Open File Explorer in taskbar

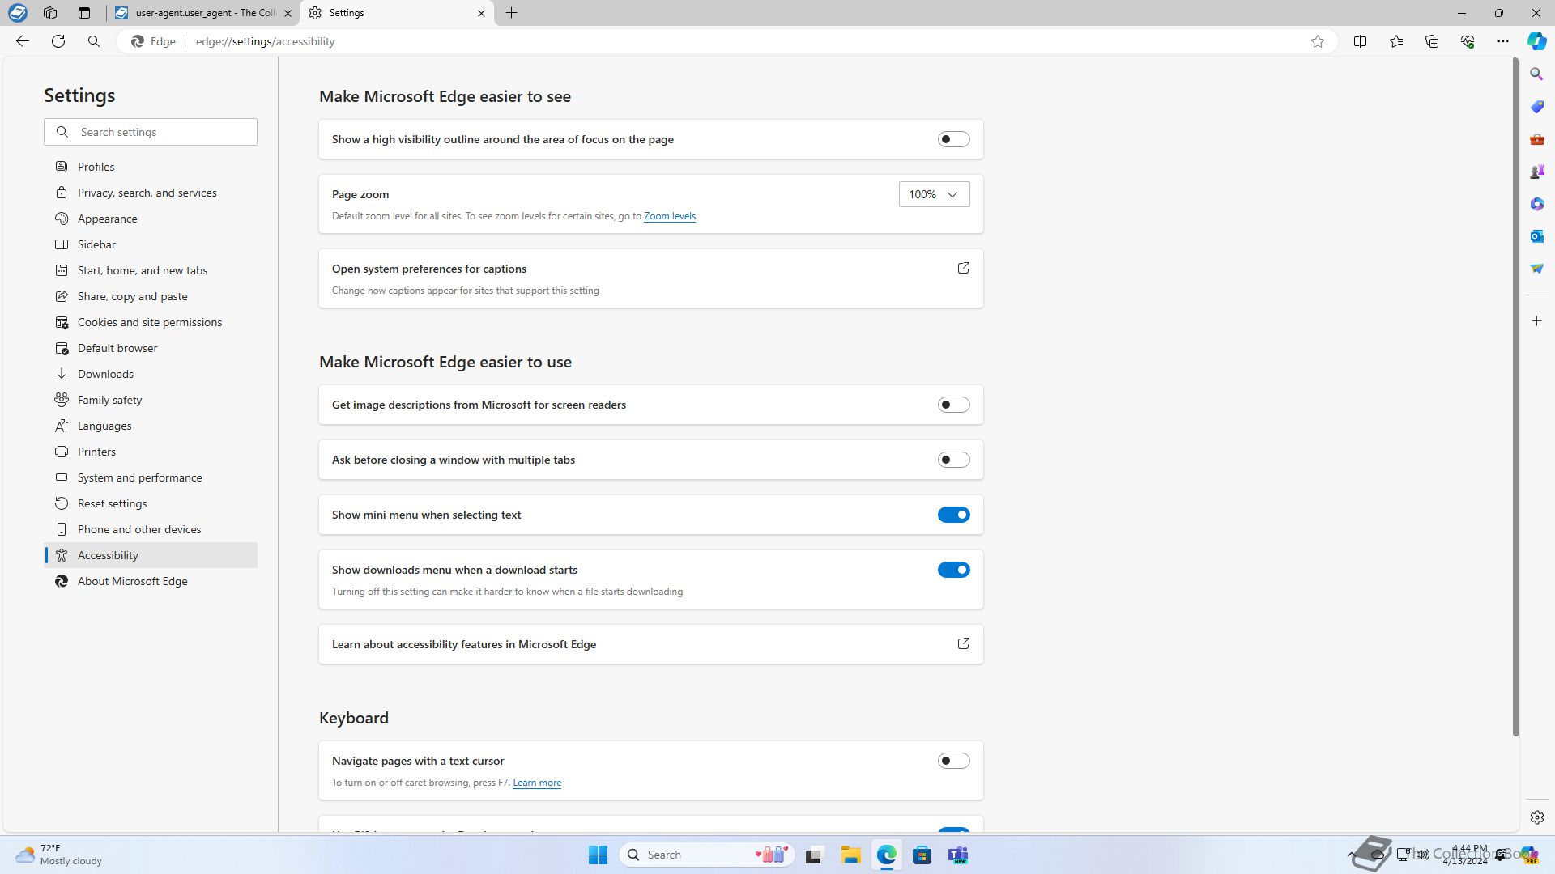click(850, 855)
